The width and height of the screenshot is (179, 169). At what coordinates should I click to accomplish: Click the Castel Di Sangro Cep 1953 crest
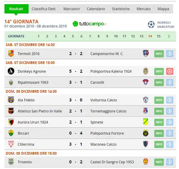pyautogui.click(x=146, y=162)
